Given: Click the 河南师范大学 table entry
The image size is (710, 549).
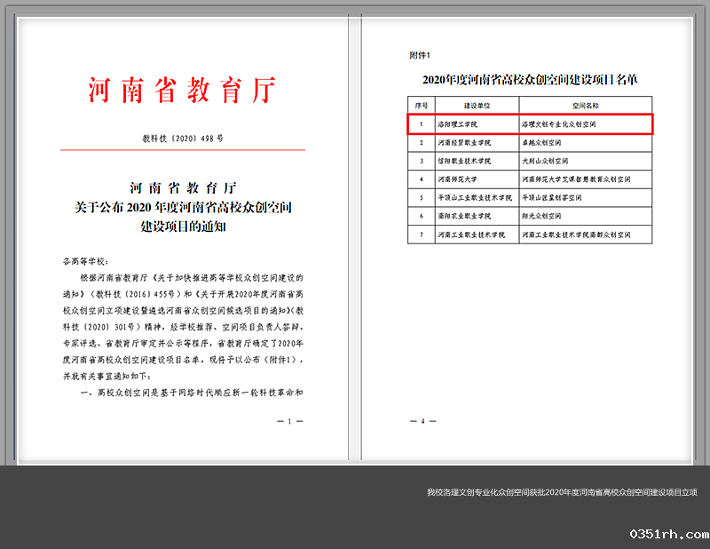Looking at the screenshot, I should (458, 179).
